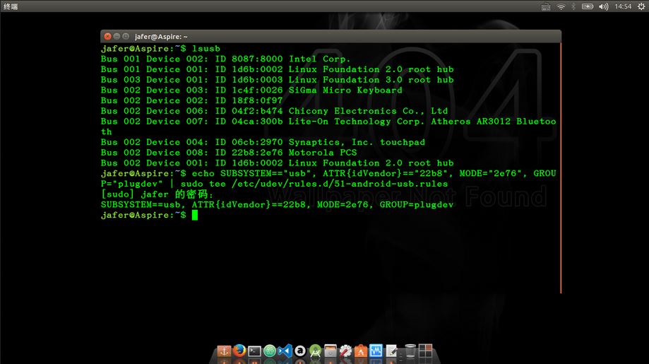
Task: Launch Visual Studio Code from dock
Action: (x=285, y=351)
